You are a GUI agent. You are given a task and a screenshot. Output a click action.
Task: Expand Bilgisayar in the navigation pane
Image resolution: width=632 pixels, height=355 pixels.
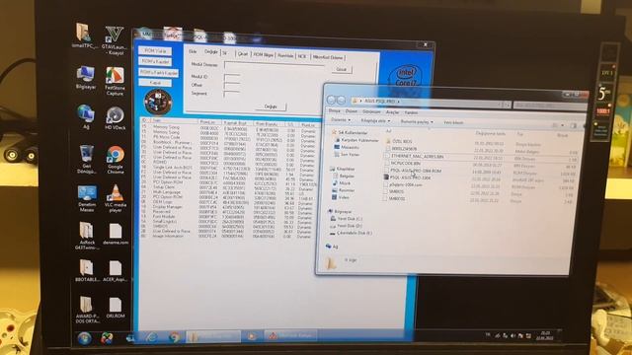[x=340, y=211]
